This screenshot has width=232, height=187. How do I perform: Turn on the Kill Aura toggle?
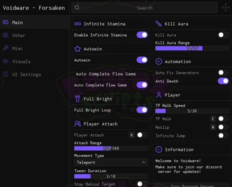coord(223,35)
